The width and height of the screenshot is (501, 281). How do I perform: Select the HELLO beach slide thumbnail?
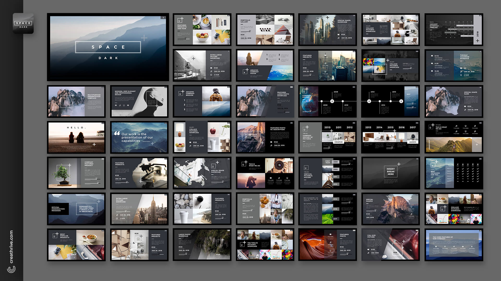(x=76, y=137)
